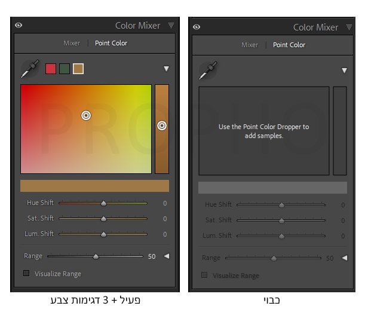Click the Range value 50 in right panel
Screen dimensions: 368x309
pyautogui.click(x=330, y=258)
